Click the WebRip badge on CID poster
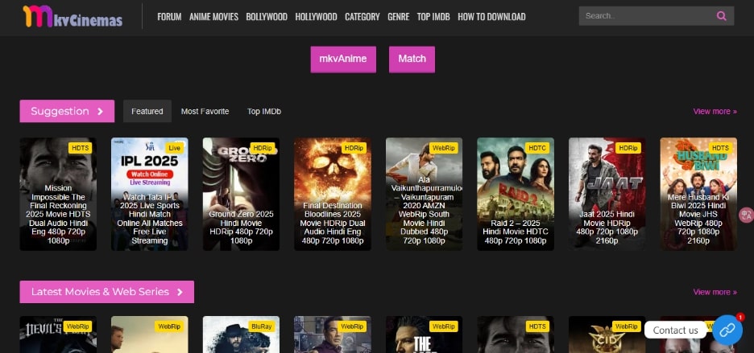Viewport: 754px width, 353px height. 626,326
